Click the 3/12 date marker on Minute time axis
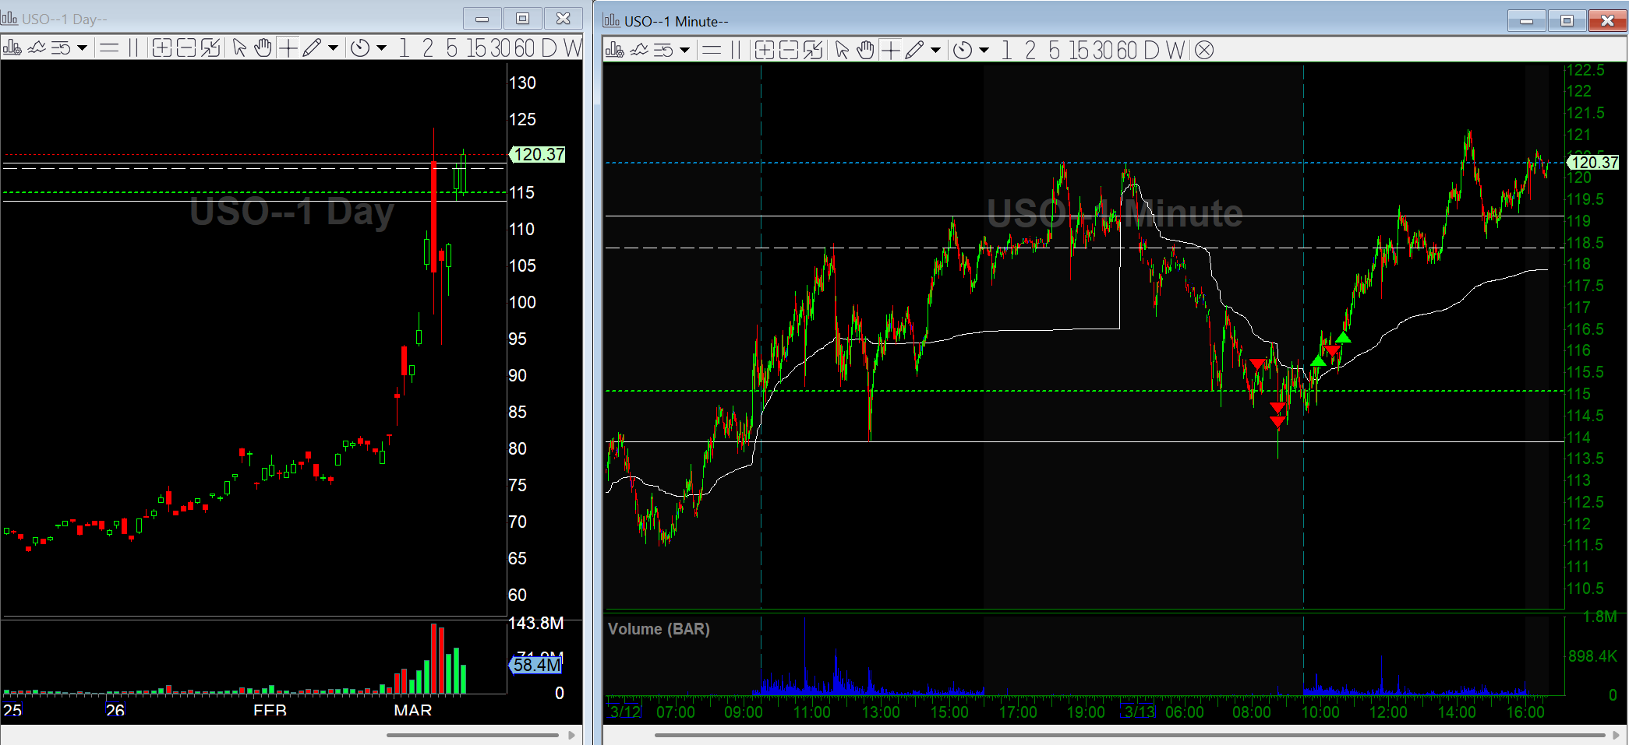The width and height of the screenshot is (1629, 745). [624, 712]
